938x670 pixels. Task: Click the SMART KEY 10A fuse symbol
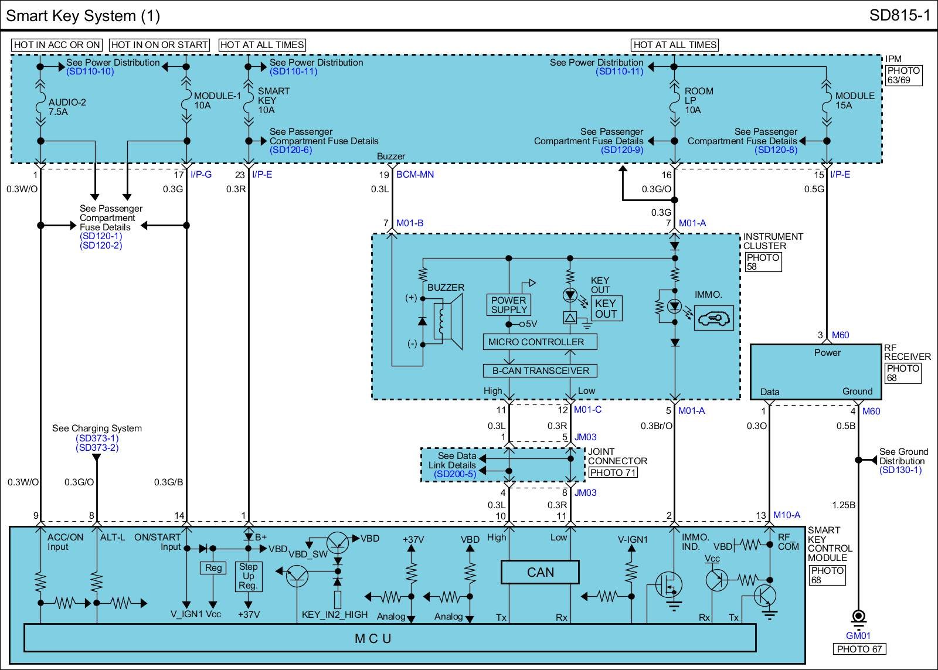click(249, 101)
